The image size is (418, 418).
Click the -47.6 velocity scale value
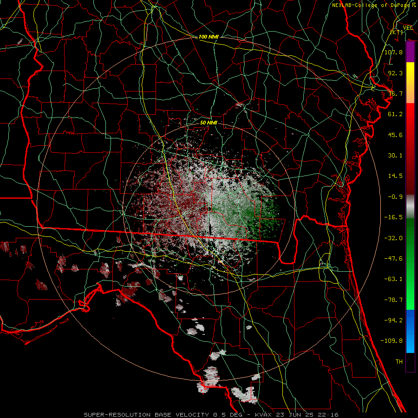click(x=393, y=259)
